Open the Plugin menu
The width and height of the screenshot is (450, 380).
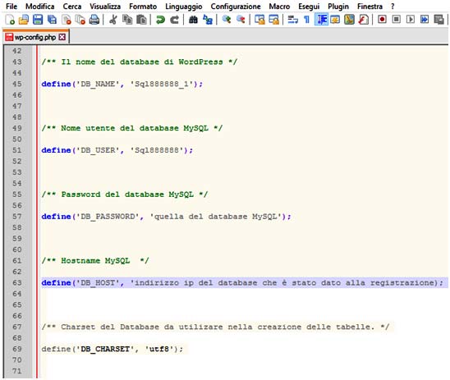(338, 7)
